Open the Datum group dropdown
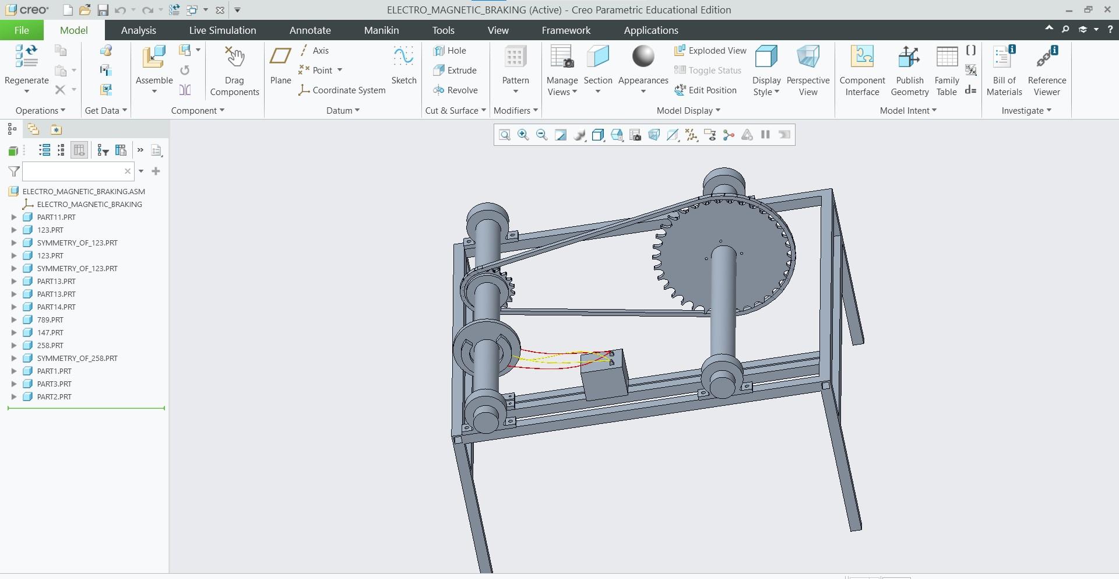Viewport: 1119px width, 579px height. click(x=343, y=110)
